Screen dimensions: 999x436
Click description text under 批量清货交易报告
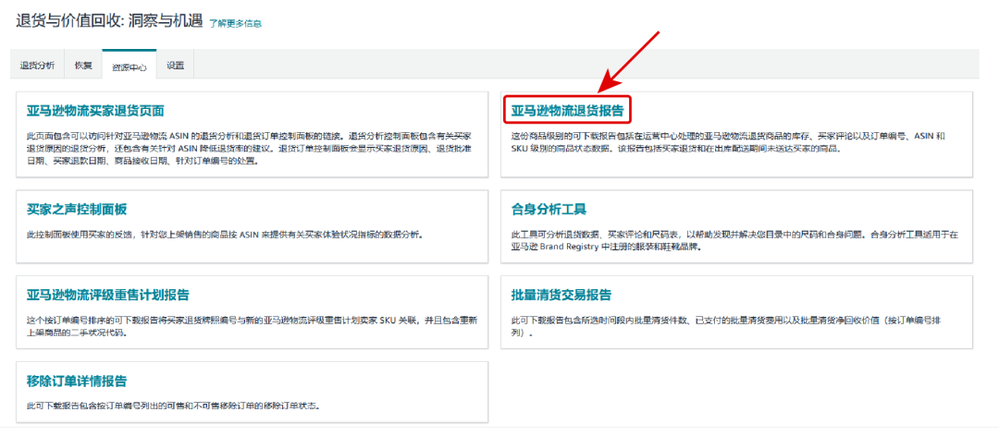click(x=728, y=326)
